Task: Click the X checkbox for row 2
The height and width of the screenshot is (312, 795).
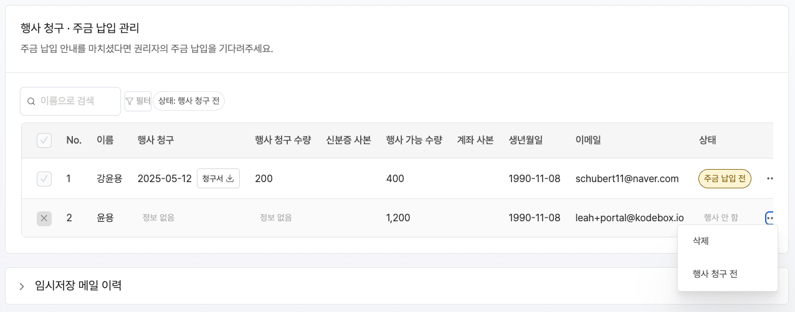Action: click(44, 218)
